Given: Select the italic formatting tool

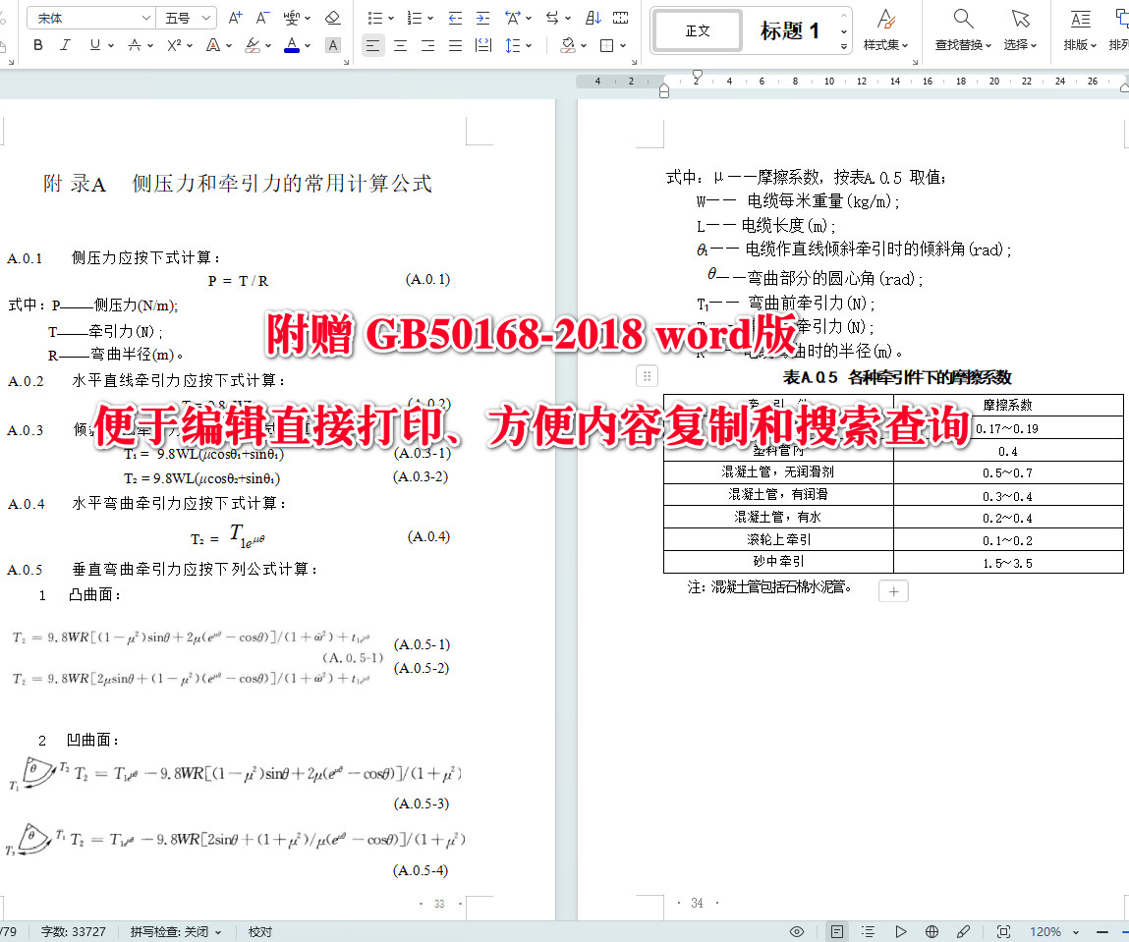Looking at the screenshot, I should (63, 45).
